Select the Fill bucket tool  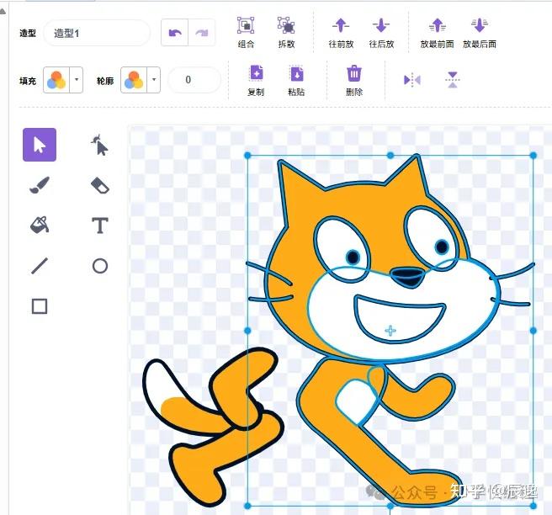40,226
